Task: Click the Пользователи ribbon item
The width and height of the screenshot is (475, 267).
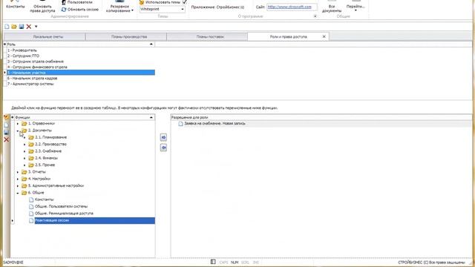Action: pos(77,2)
